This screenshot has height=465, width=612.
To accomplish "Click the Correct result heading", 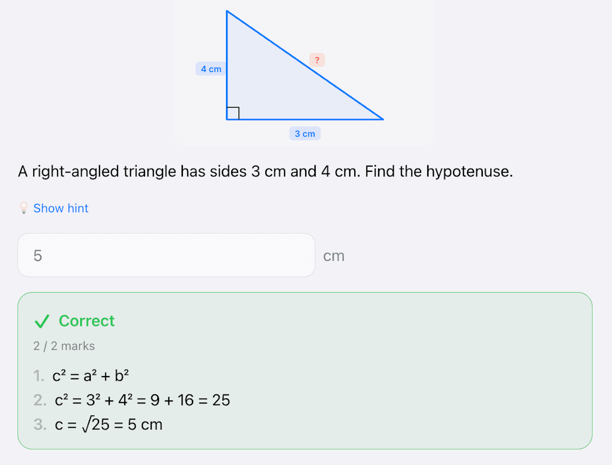I will click(87, 321).
